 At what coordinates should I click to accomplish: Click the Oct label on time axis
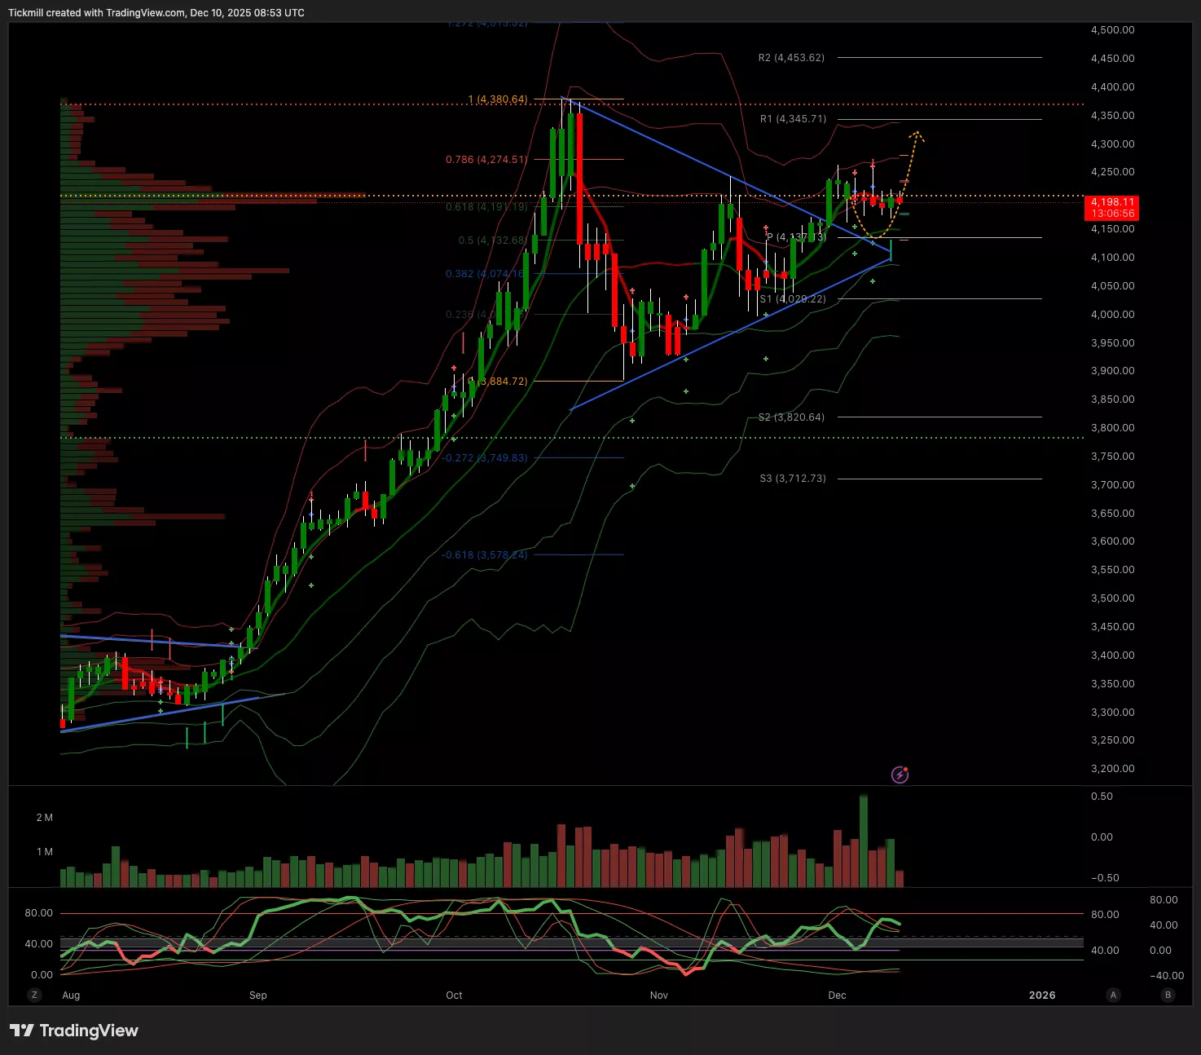(454, 995)
